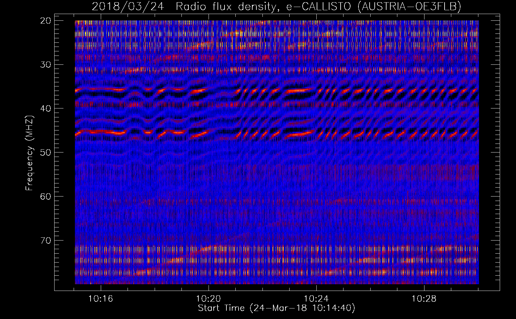
Task: Click the 70 MHz frequency label
Action: [46, 240]
